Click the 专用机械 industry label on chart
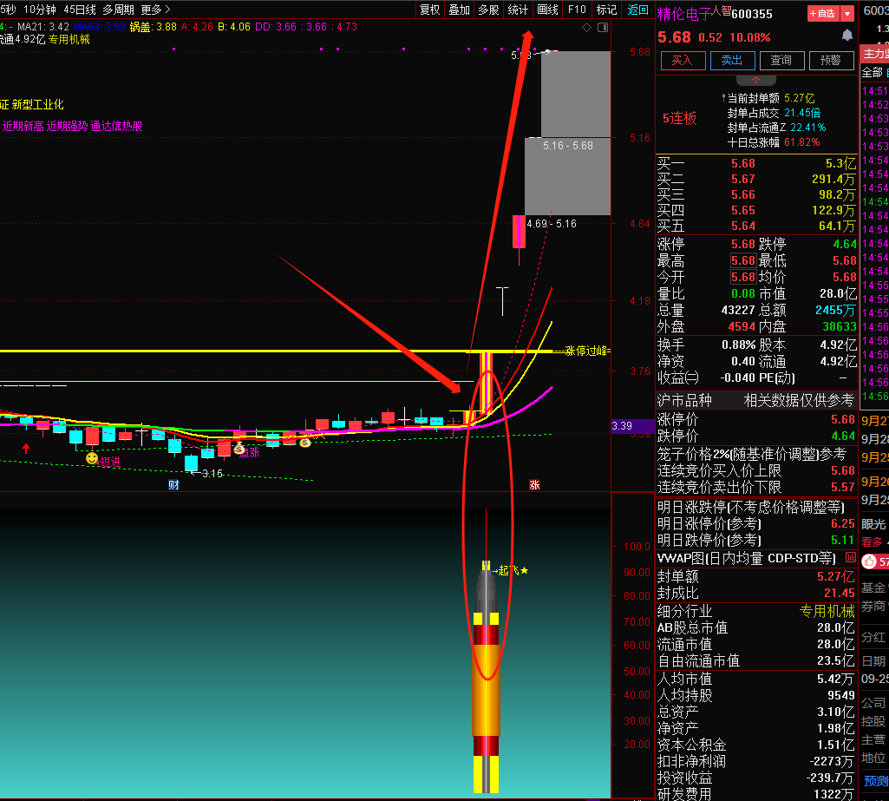 coord(69,39)
